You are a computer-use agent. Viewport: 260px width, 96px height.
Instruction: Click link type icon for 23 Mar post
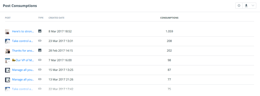click(x=40, y=41)
